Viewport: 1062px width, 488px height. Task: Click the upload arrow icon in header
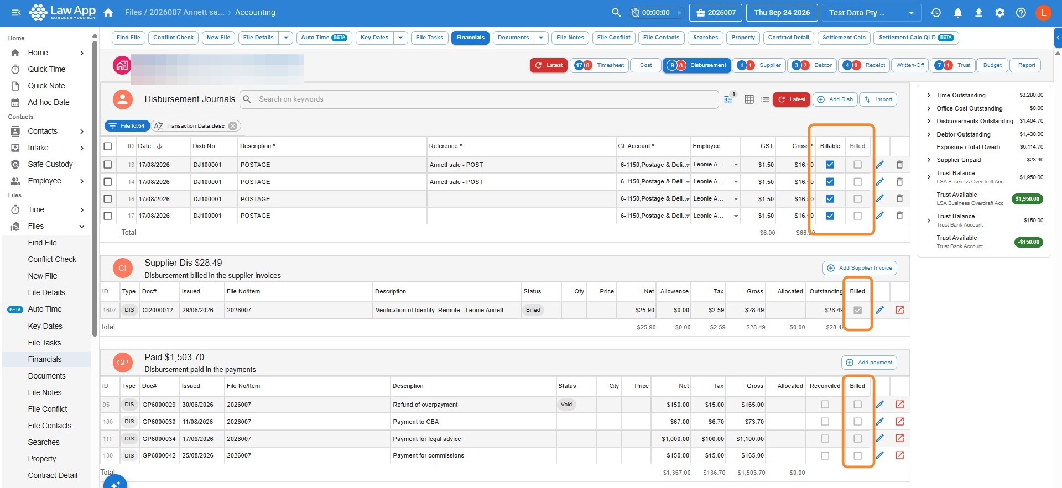point(978,12)
